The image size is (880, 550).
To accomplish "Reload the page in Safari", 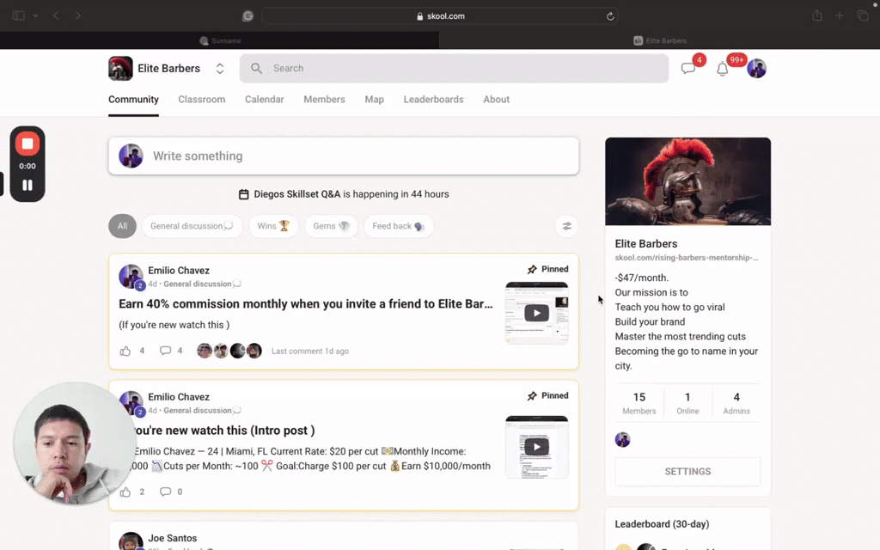I will pyautogui.click(x=610, y=16).
